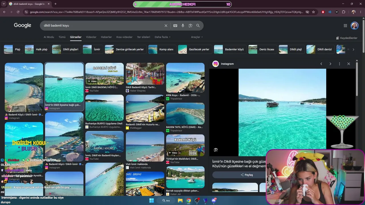The image size is (365, 205).
Task: Switch to the AI Modu tab
Action: tap(49, 37)
